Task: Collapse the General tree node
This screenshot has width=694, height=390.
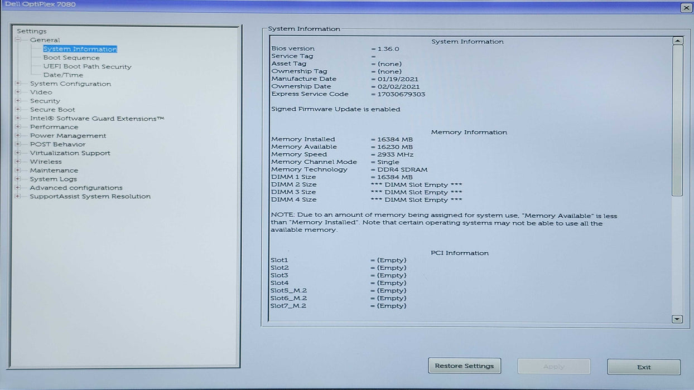Action: click(x=18, y=40)
